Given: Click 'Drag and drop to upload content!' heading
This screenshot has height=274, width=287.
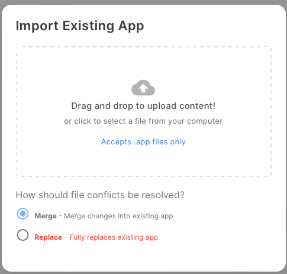Looking at the screenshot, I should point(143,106).
